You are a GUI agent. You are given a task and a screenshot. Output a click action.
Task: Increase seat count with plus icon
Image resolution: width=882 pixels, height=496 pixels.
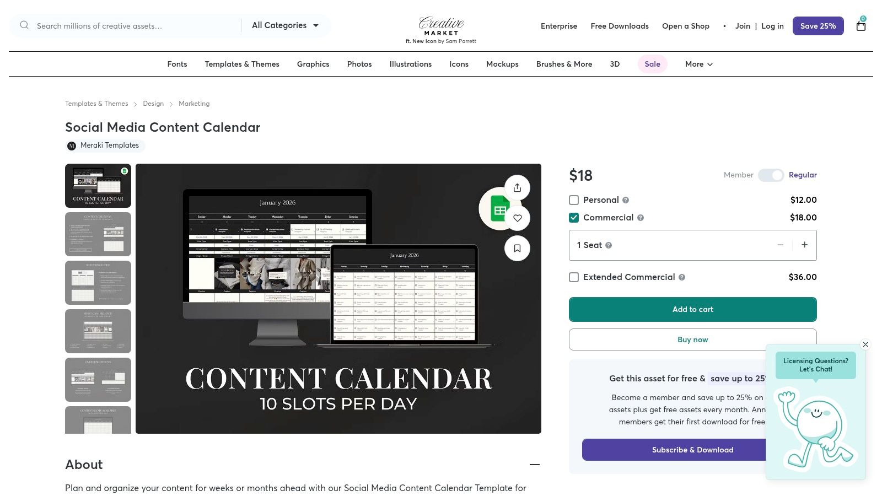(804, 245)
